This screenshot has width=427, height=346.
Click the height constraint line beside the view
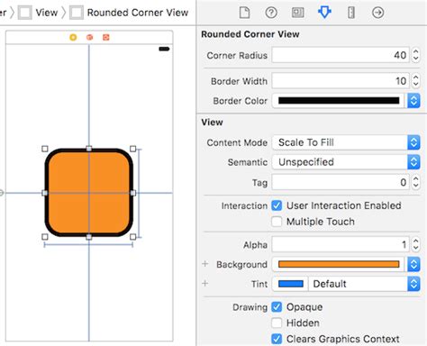click(x=140, y=193)
